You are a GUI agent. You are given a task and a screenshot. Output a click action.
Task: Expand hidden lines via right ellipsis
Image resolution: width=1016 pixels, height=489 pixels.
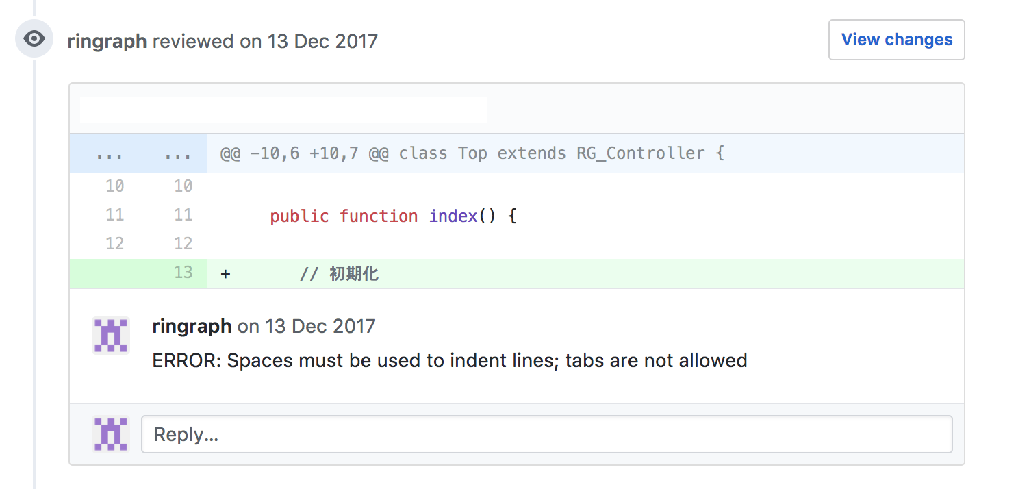coord(178,153)
